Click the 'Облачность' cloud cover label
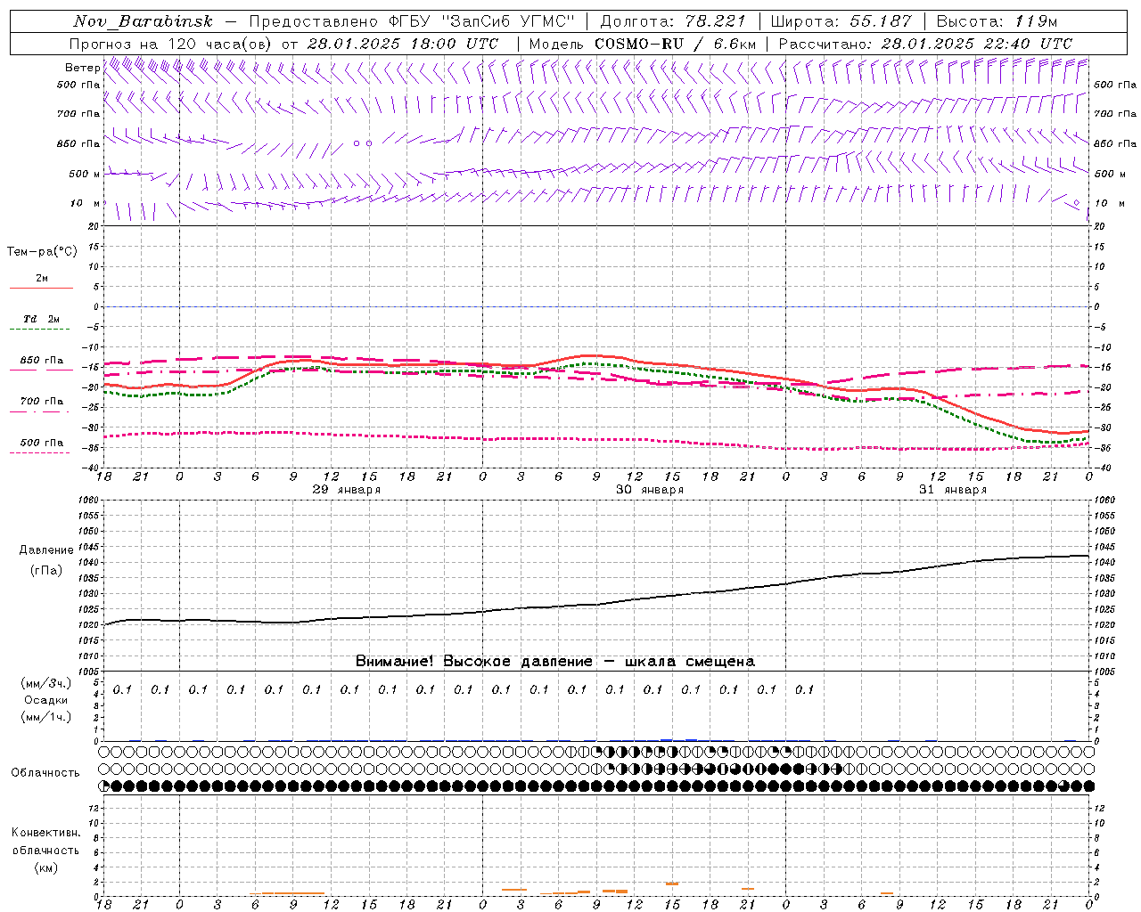 pyautogui.click(x=45, y=773)
